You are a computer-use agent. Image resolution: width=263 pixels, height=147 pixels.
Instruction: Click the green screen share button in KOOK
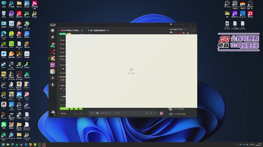64,108
